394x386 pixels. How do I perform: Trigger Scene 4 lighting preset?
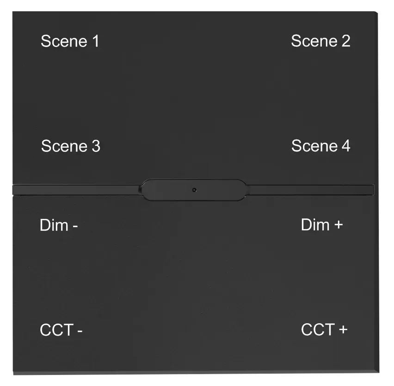pyautogui.click(x=320, y=146)
